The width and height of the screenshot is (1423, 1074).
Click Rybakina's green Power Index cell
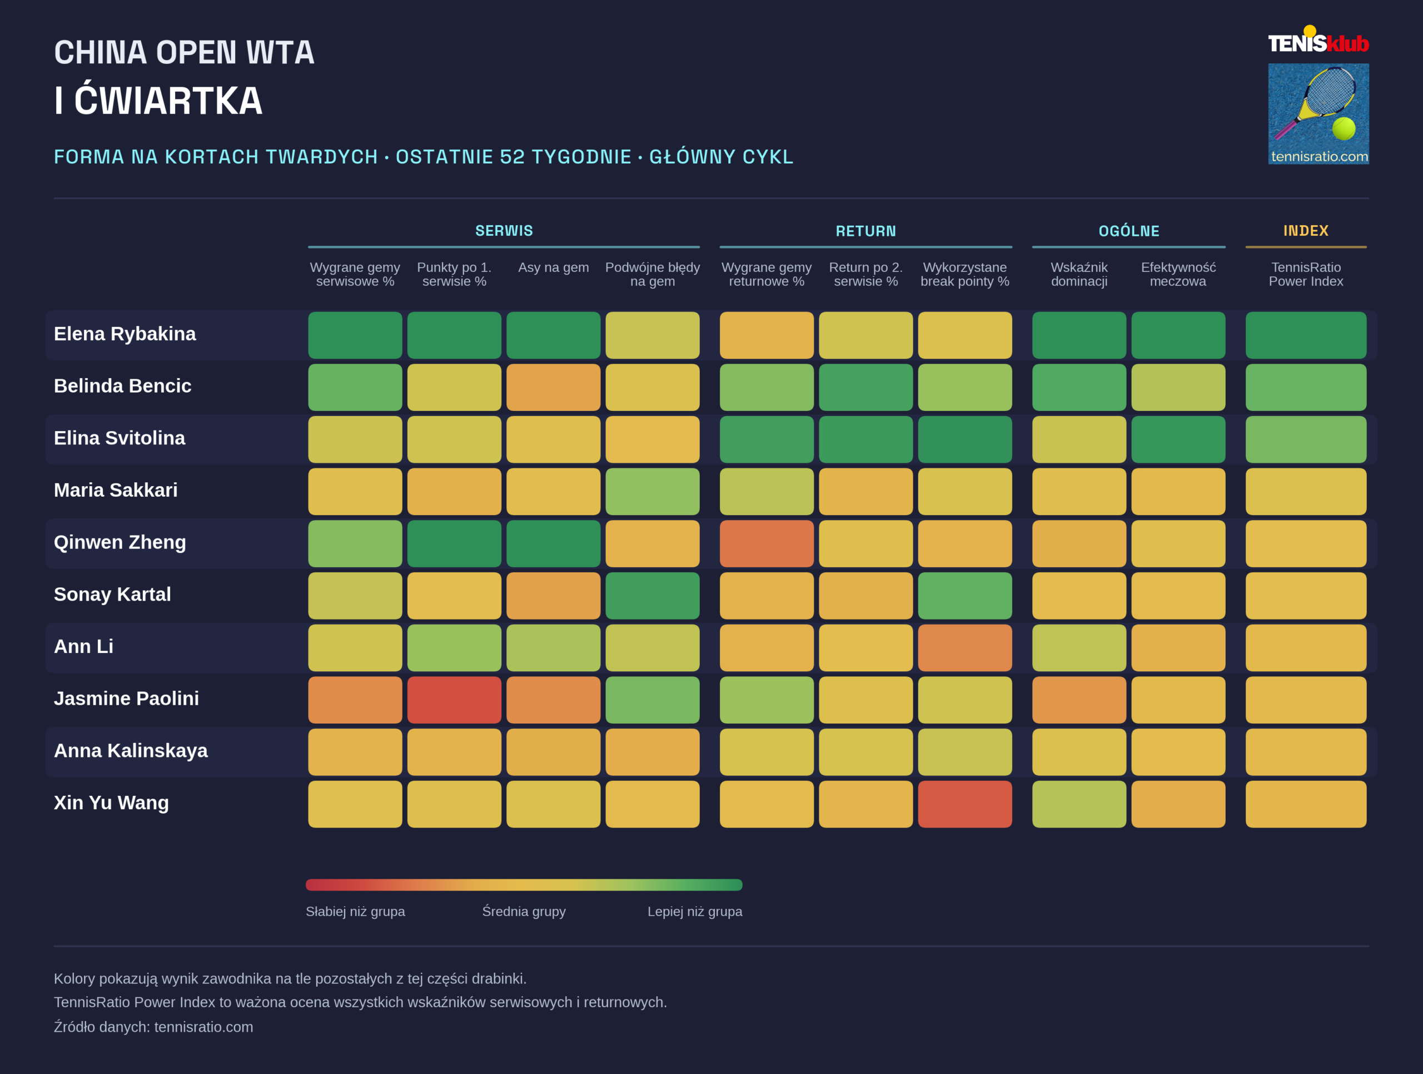click(1305, 335)
